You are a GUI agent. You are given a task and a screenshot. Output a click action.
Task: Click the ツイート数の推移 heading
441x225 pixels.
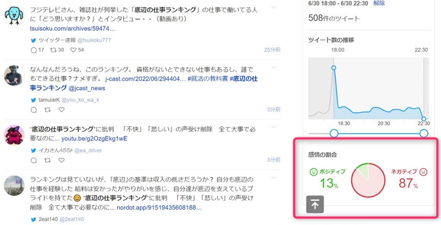pos(331,40)
